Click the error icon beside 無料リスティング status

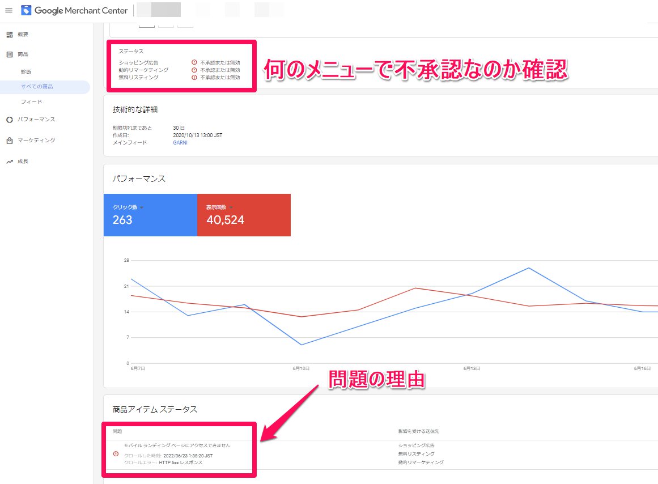pyautogui.click(x=194, y=77)
